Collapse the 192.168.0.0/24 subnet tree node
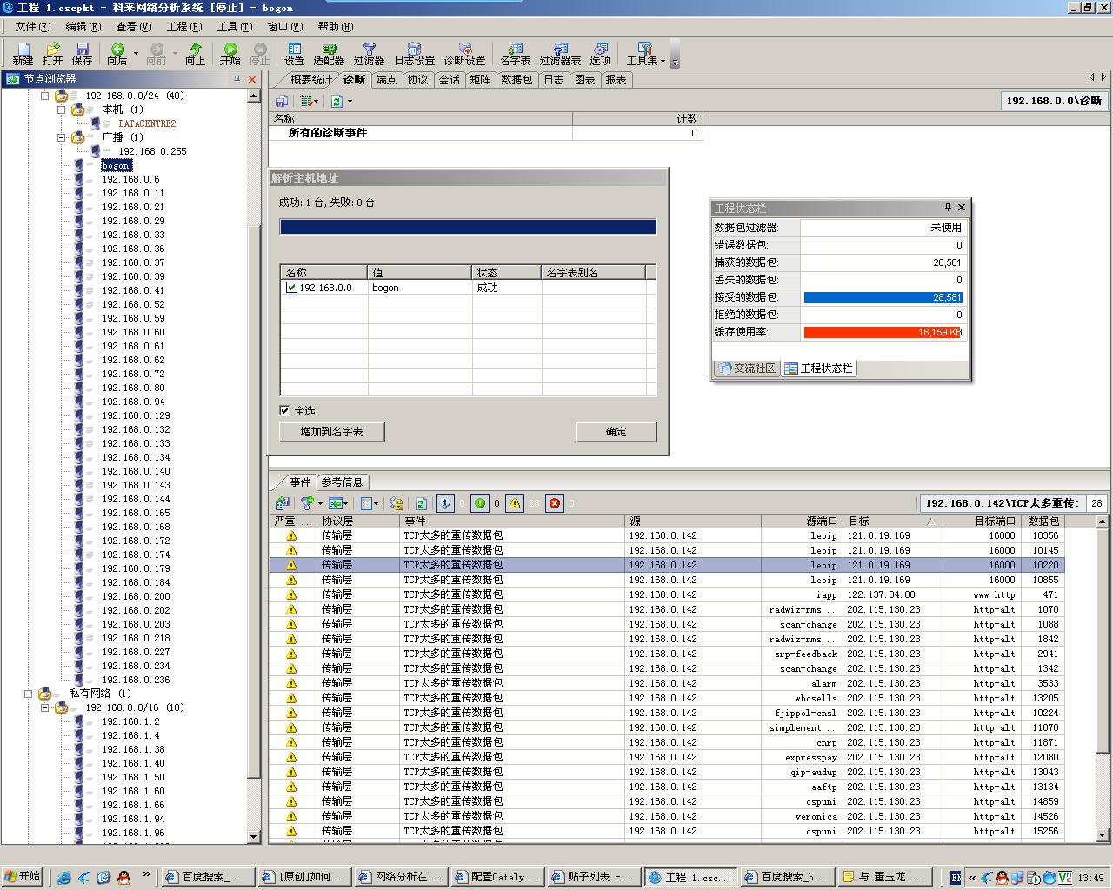 tap(45, 96)
